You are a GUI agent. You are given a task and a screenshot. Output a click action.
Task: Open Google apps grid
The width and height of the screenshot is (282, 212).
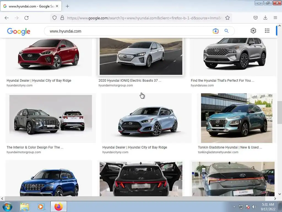tap(267, 31)
